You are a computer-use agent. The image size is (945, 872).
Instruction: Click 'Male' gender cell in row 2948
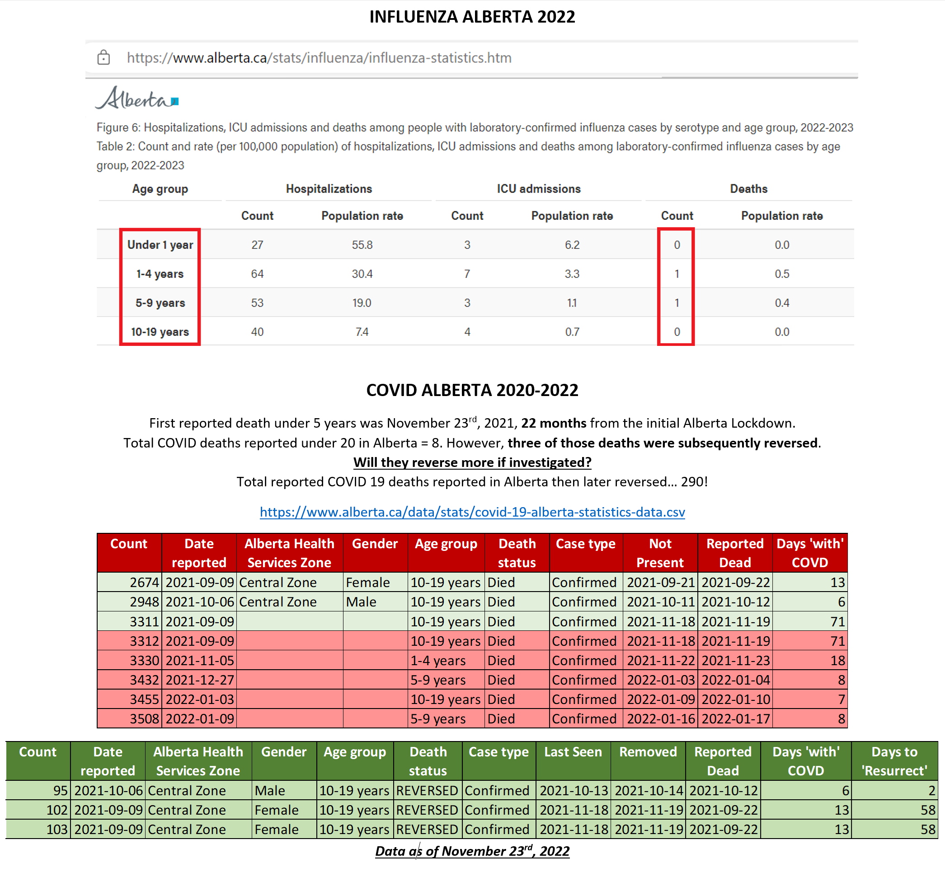[376, 602]
